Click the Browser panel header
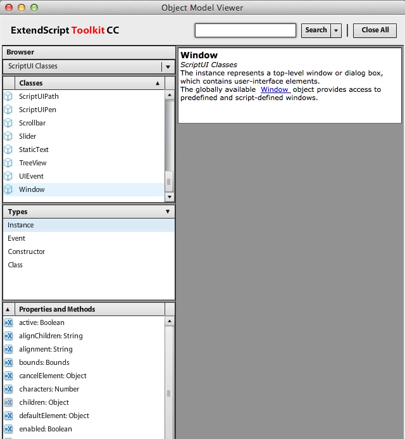This screenshot has height=439, width=405. 89,53
